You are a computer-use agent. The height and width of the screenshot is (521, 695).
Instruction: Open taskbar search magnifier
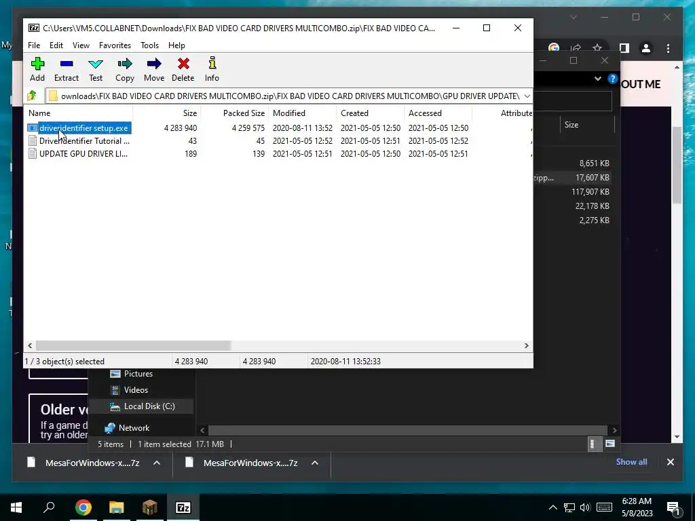[49, 507]
